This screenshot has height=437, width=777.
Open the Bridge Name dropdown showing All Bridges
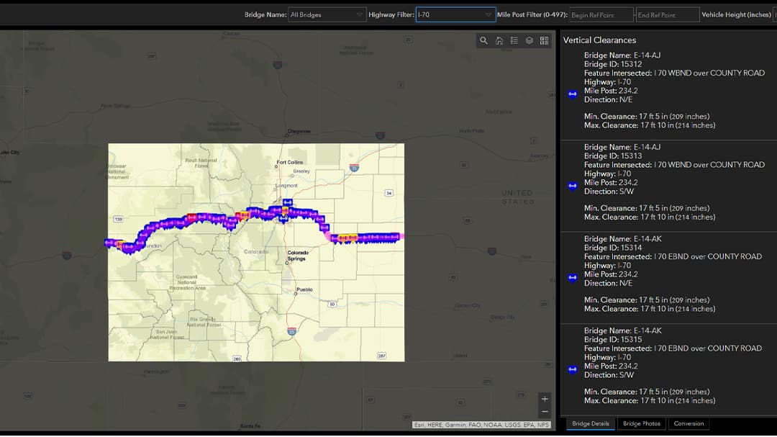tap(327, 14)
